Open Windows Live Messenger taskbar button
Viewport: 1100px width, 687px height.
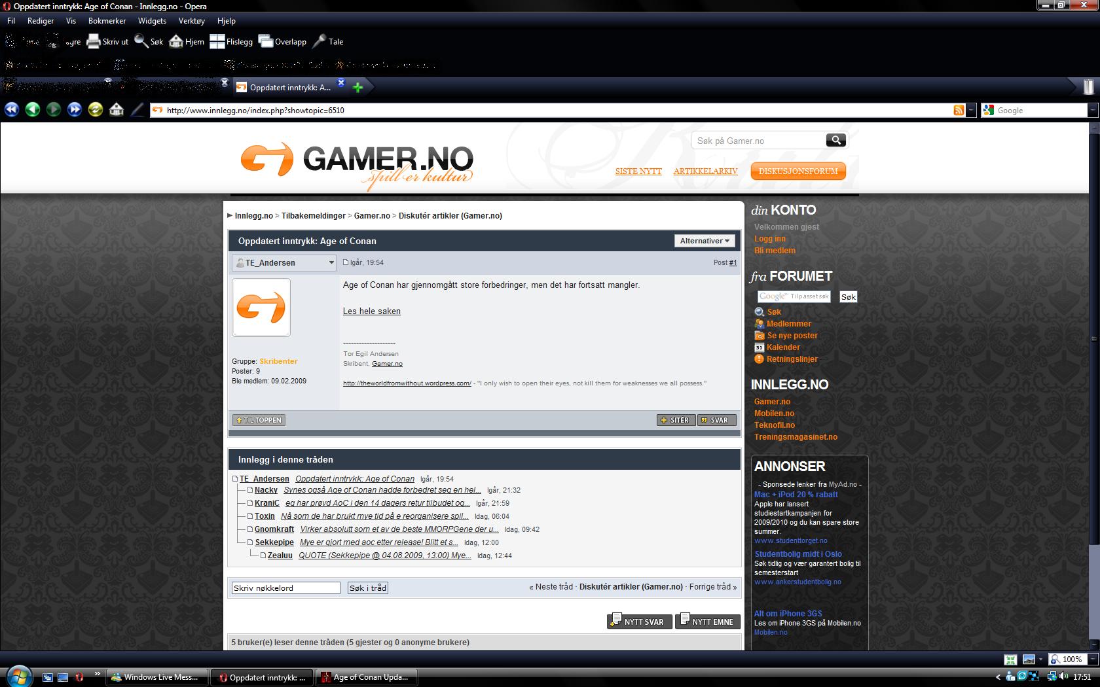[x=158, y=677]
